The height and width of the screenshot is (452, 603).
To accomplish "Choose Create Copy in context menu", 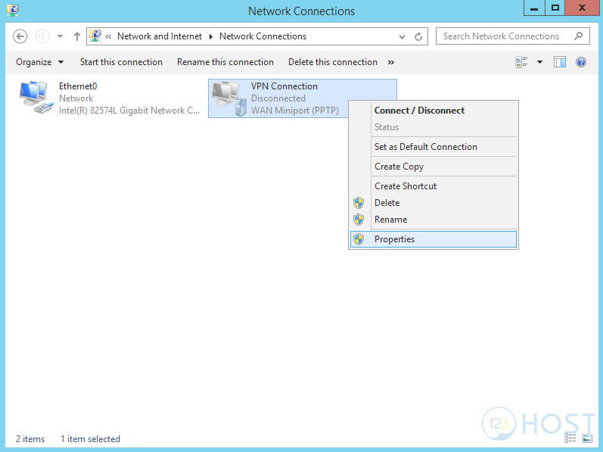I will [x=434, y=166].
